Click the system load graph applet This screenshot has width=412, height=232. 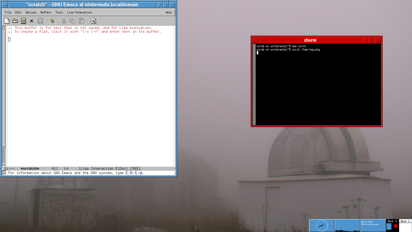[348, 226]
